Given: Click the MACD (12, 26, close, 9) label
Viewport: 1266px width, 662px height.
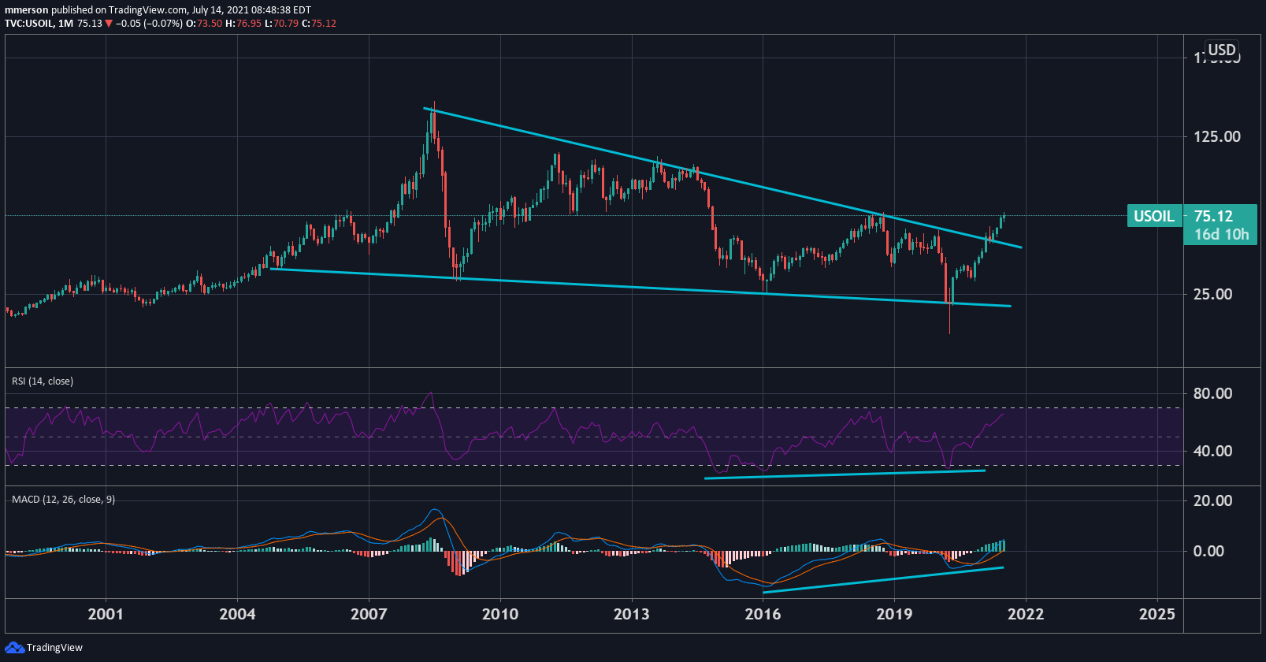Looking at the screenshot, I should (x=63, y=500).
